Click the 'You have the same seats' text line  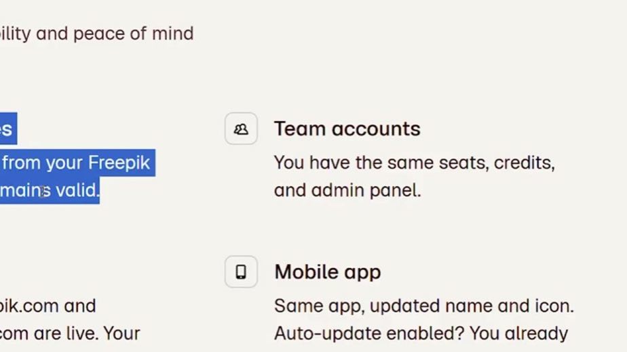[x=414, y=163]
